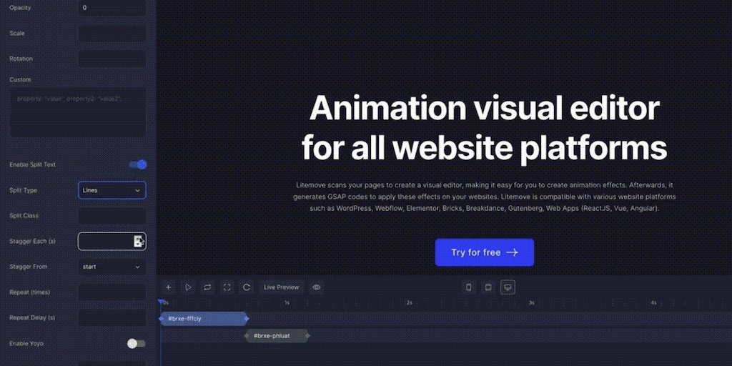Disable the Enable Split Text toggle
The width and height of the screenshot is (732, 366).
point(138,164)
